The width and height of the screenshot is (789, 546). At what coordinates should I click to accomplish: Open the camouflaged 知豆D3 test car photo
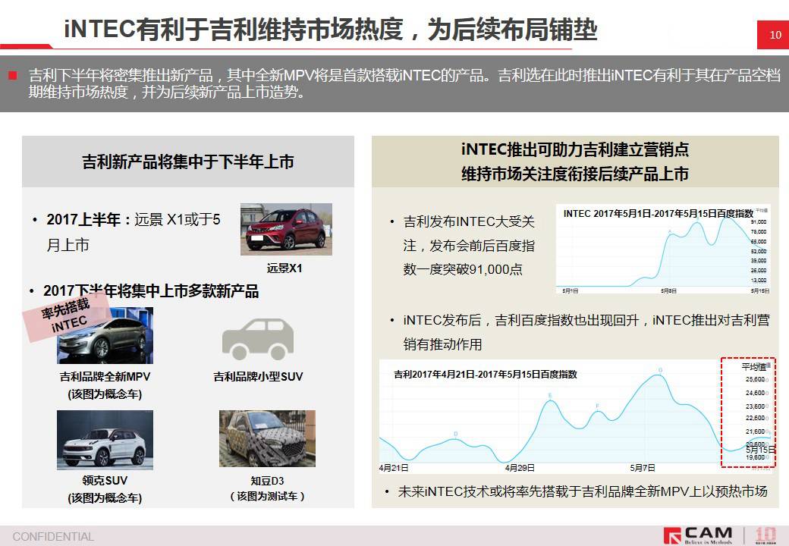click(267, 439)
